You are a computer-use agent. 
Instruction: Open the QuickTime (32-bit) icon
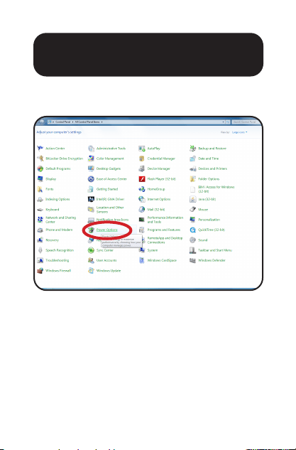(193, 230)
